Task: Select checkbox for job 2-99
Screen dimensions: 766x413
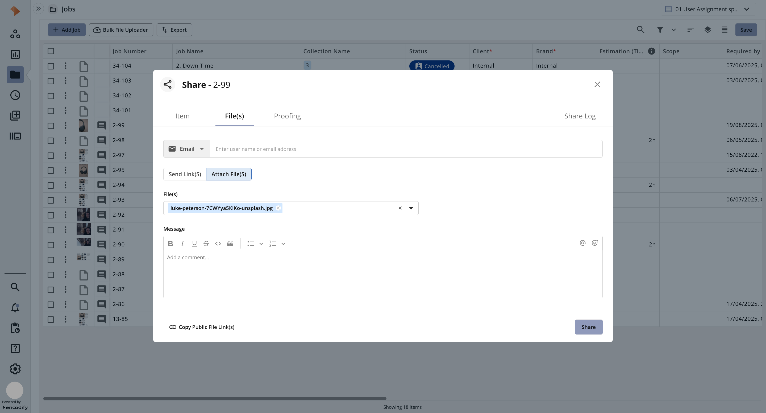Action: 51,126
